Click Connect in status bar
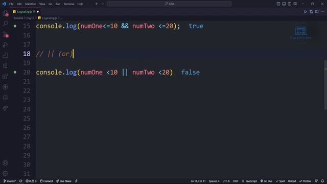327x184 pixels. pos(46,181)
